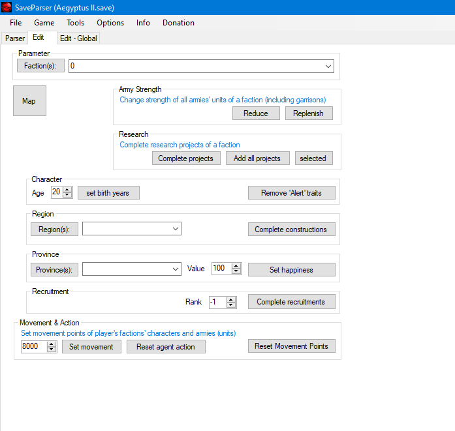455x431 pixels.
Task: Click the Set happiness button
Action: click(291, 270)
